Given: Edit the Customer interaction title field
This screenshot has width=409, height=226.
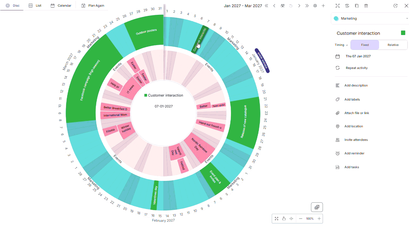Looking at the screenshot, I should click(x=358, y=33).
